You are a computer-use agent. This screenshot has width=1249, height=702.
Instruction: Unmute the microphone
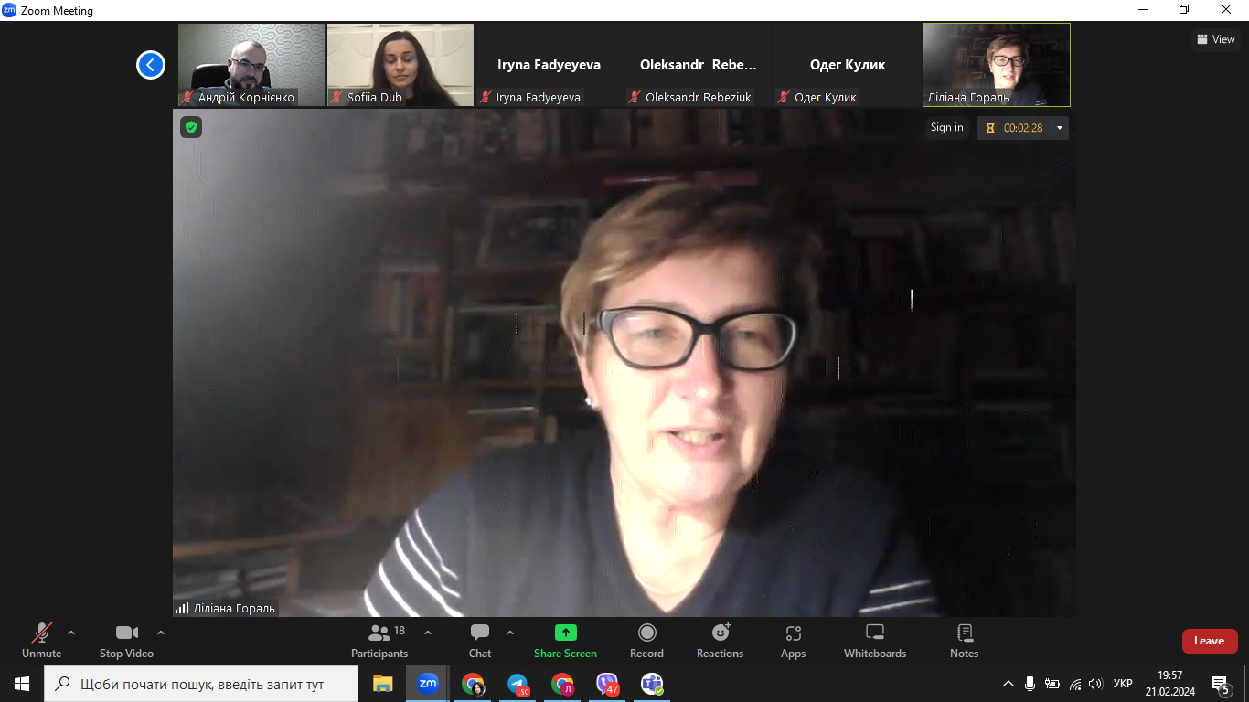click(41, 640)
